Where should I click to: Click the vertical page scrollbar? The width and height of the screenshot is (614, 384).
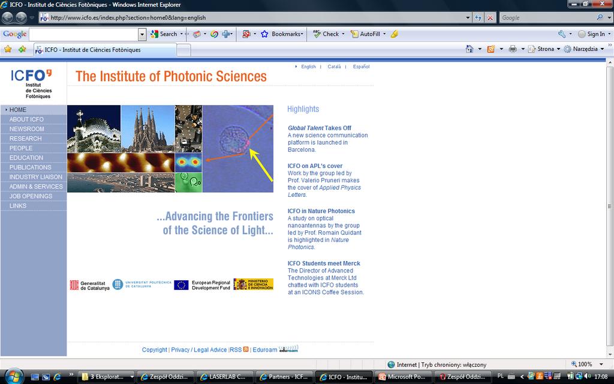[x=610, y=206]
